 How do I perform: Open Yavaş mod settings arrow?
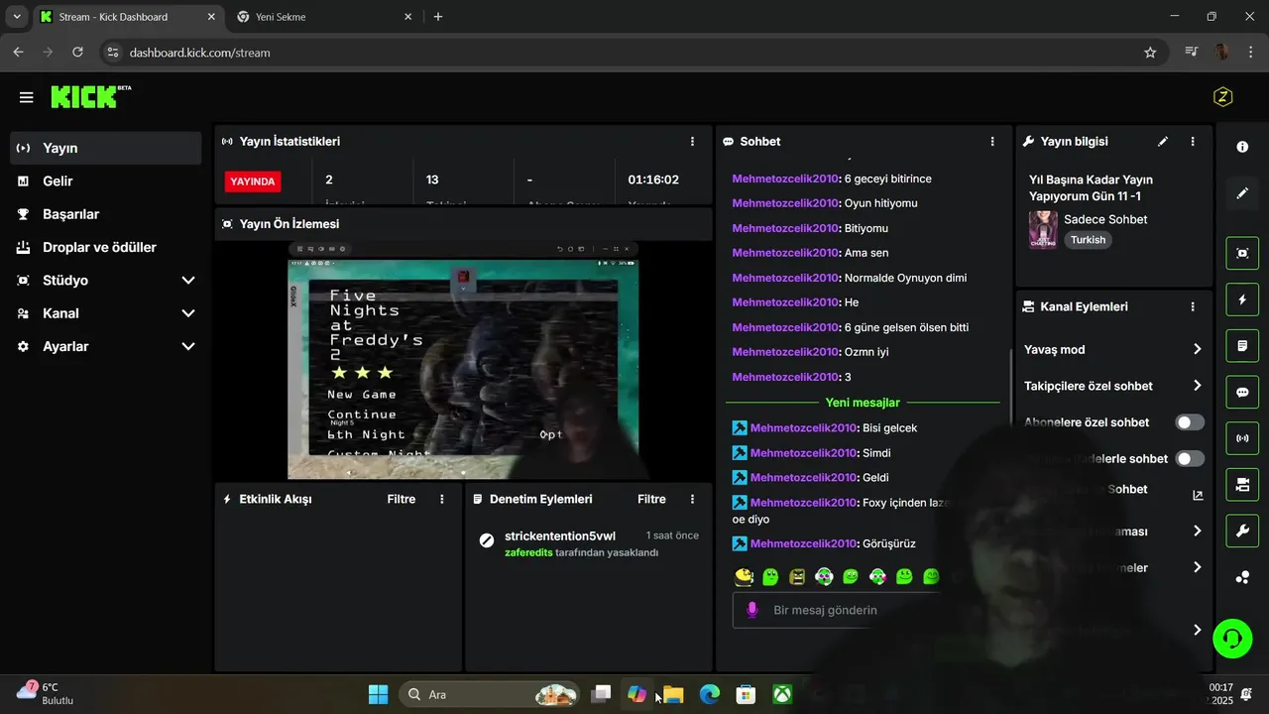click(x=1197, y=349)
